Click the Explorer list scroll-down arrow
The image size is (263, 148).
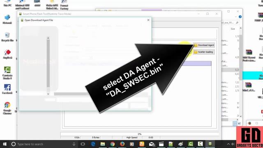point(241,116)
